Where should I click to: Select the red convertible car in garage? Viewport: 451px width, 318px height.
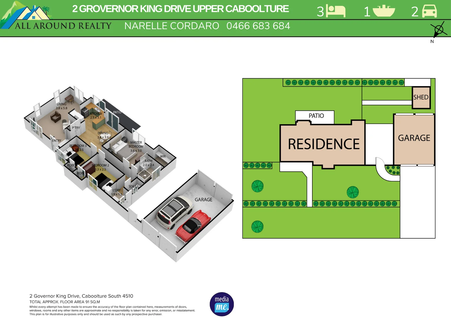coord(193,226)
